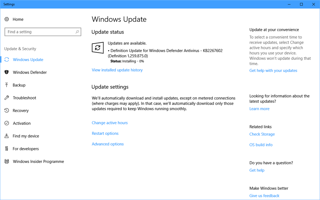Click the Update status heading
The height and width of the screenshot is (200, 320).
[x=107, y=32]
